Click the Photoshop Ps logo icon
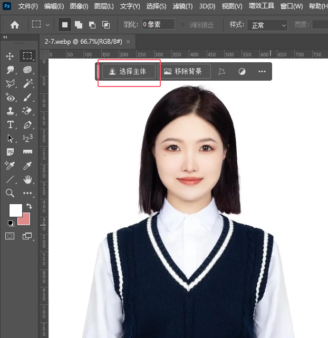This screenshot has height=338, width=328. point(7,6)
